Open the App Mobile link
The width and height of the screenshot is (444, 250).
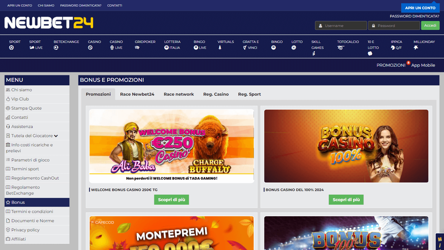tap(423, 65)
